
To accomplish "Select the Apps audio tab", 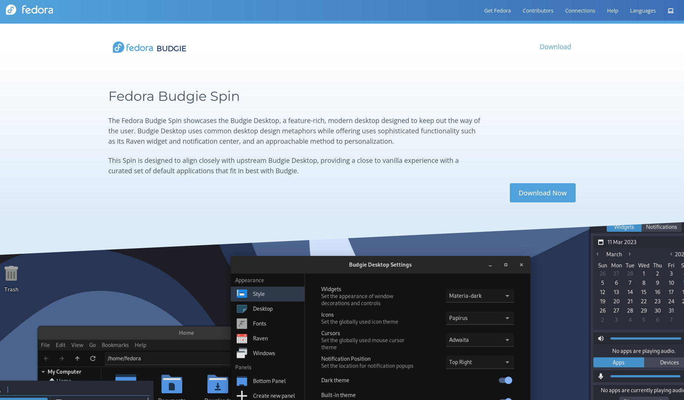I will (619, 363).
